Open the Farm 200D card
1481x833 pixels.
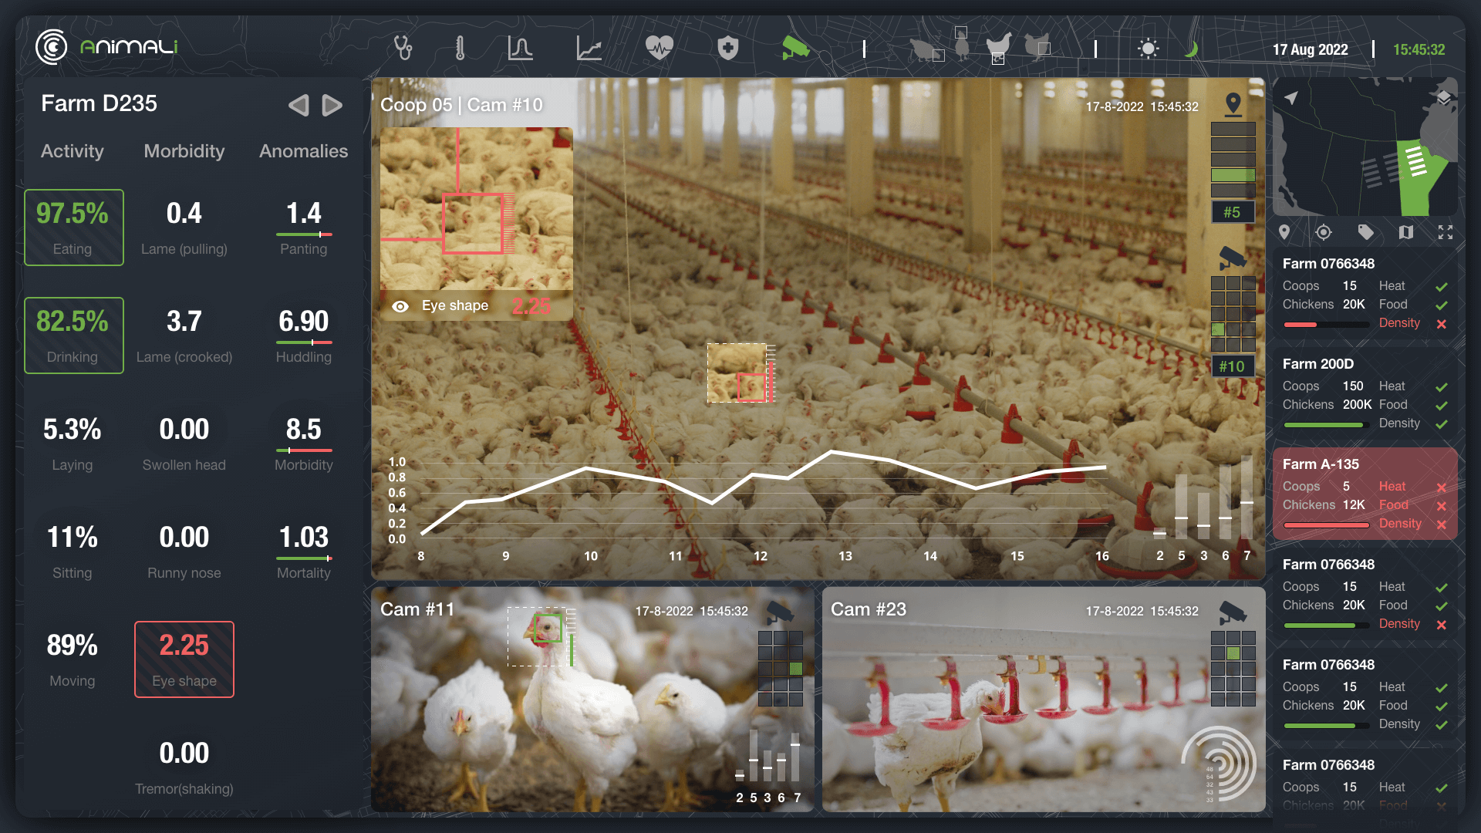point(1365,393)
